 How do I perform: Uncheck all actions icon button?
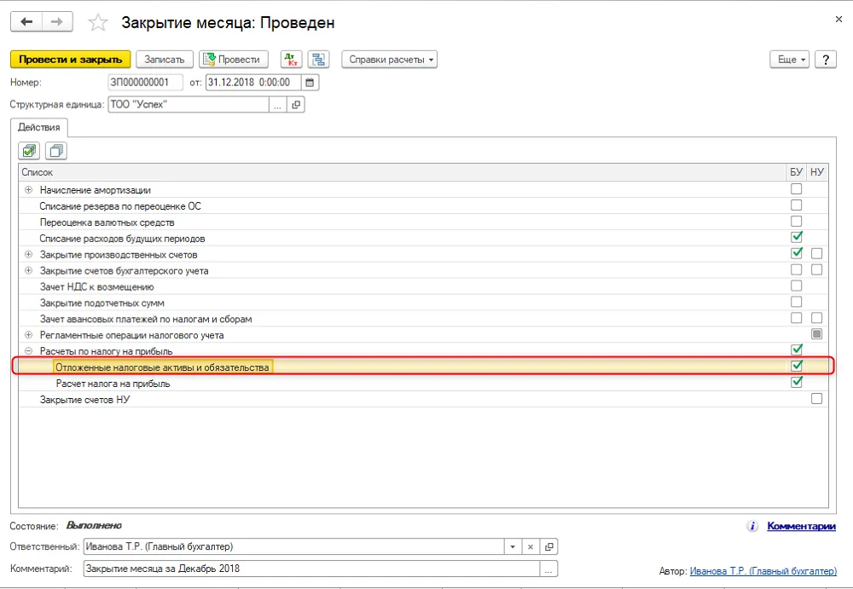click(x=56, y=151)
